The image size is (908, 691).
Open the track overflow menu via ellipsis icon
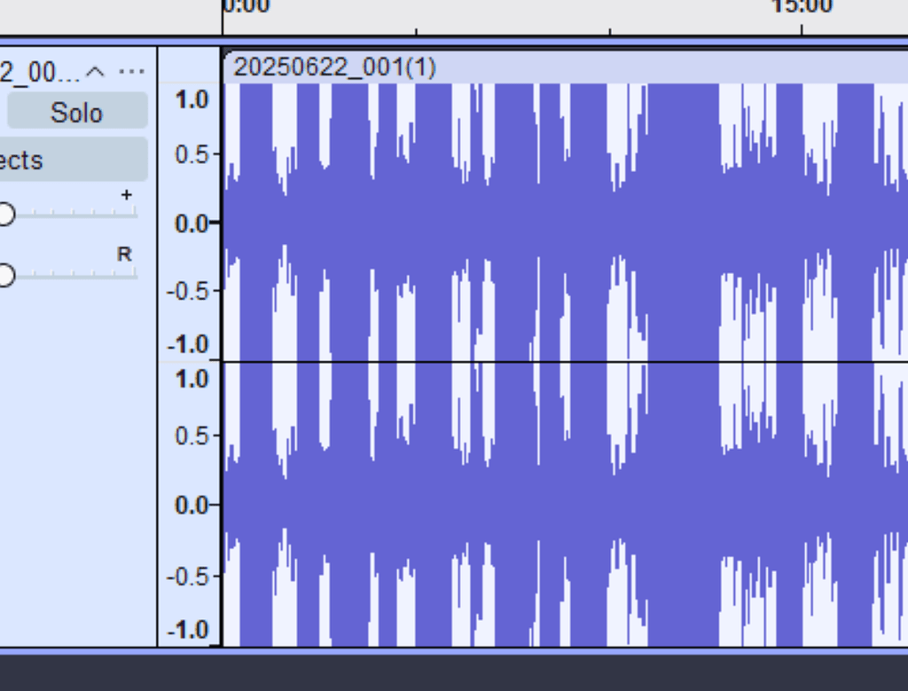[131, 71]
